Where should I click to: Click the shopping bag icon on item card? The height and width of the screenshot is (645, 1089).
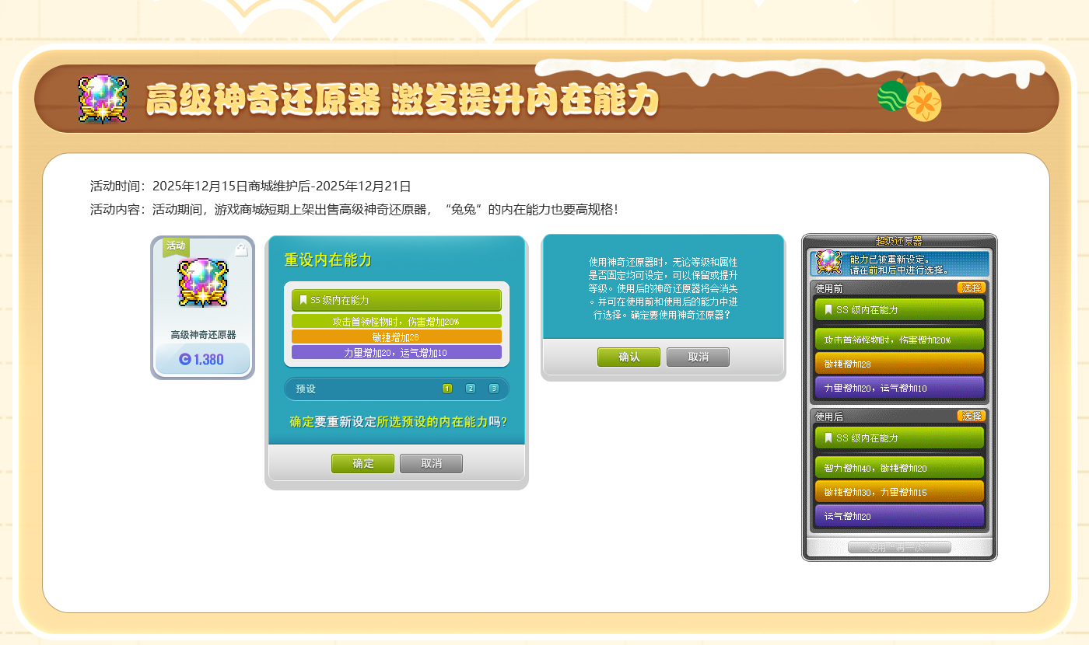pyautogui.click(x=241, y=249)
